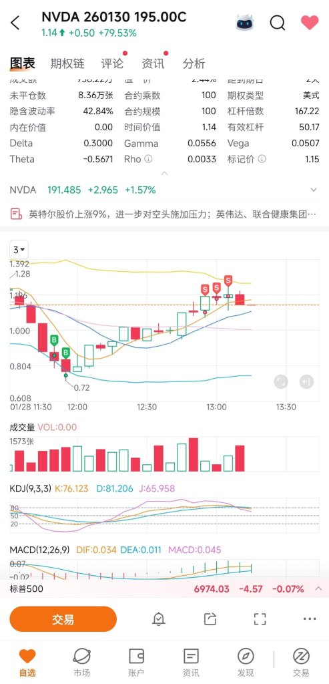Open the 分析 tab

(x=194, y=63)
